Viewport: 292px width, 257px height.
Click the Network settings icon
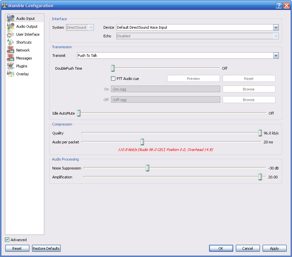coord(11,50)
